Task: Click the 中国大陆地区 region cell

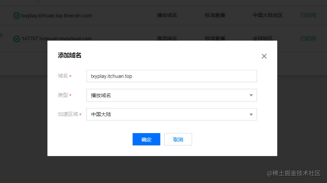Action: tap(268, 15)
